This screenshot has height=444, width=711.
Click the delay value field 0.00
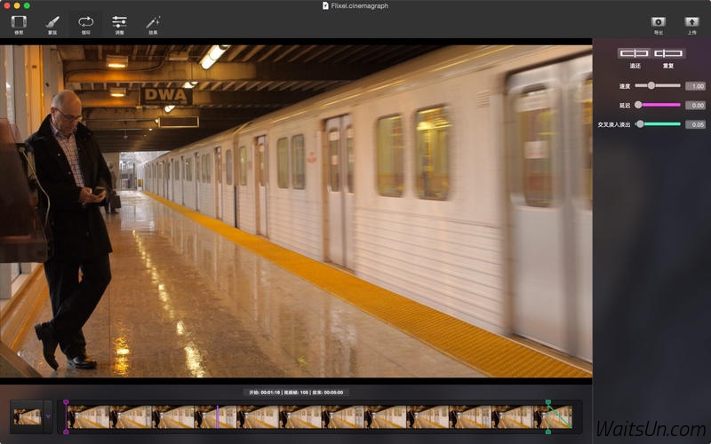(695, 105)
